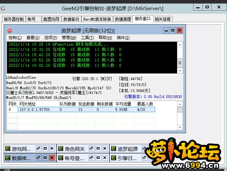Image resolution: width=227 pixels, height=171 pixels.
Task: Click gateway table scroll up arrow
Action: (x=180, y=104)
